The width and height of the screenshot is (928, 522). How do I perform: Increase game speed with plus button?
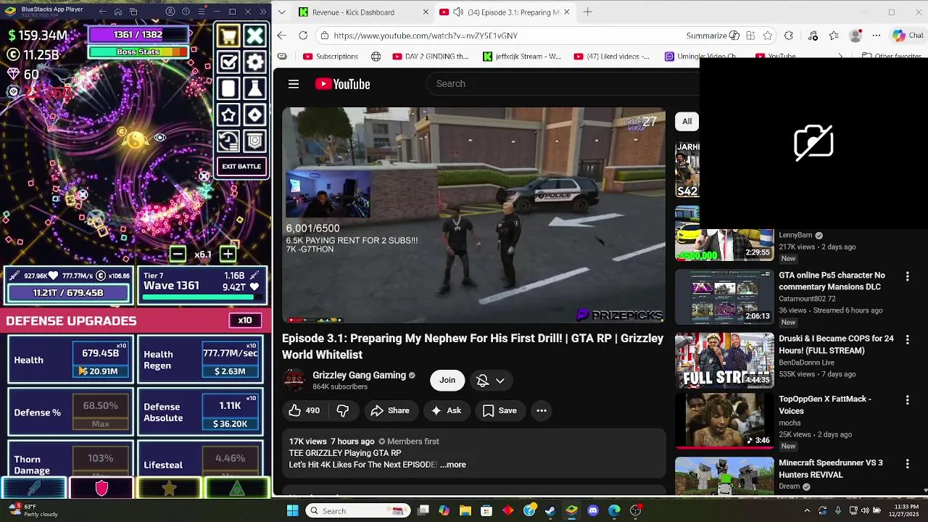pos(228,254)
